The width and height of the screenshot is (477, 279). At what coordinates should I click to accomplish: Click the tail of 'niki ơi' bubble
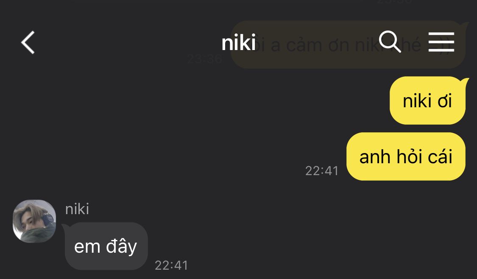[x=465, y=81]
